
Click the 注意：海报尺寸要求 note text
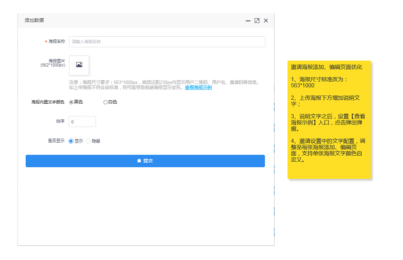pos(164,85)
